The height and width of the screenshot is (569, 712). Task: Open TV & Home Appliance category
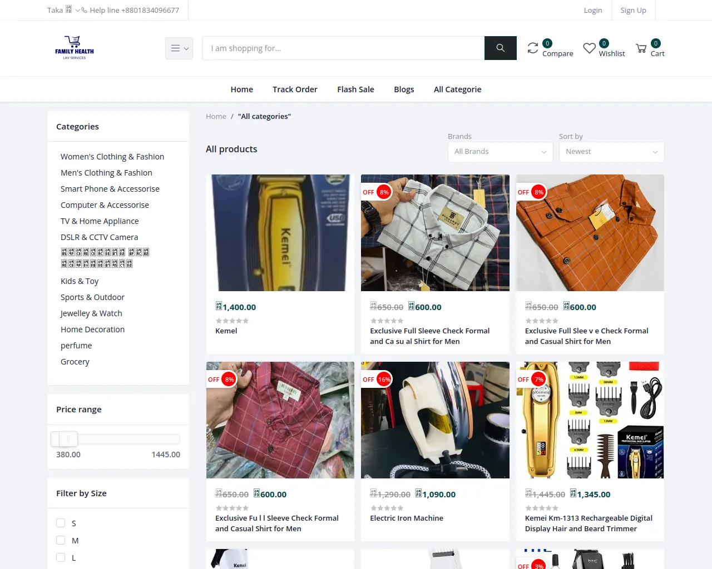pyautogui.click(x=100, y=221)
